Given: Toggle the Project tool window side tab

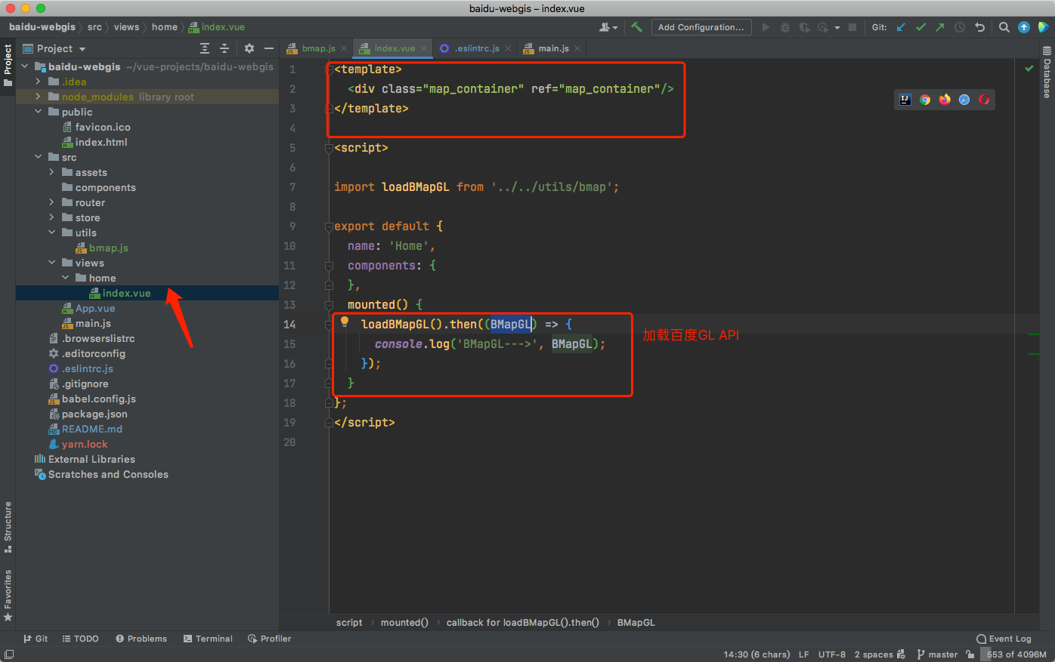Looking at the screenshot, I should coord(8,65).
